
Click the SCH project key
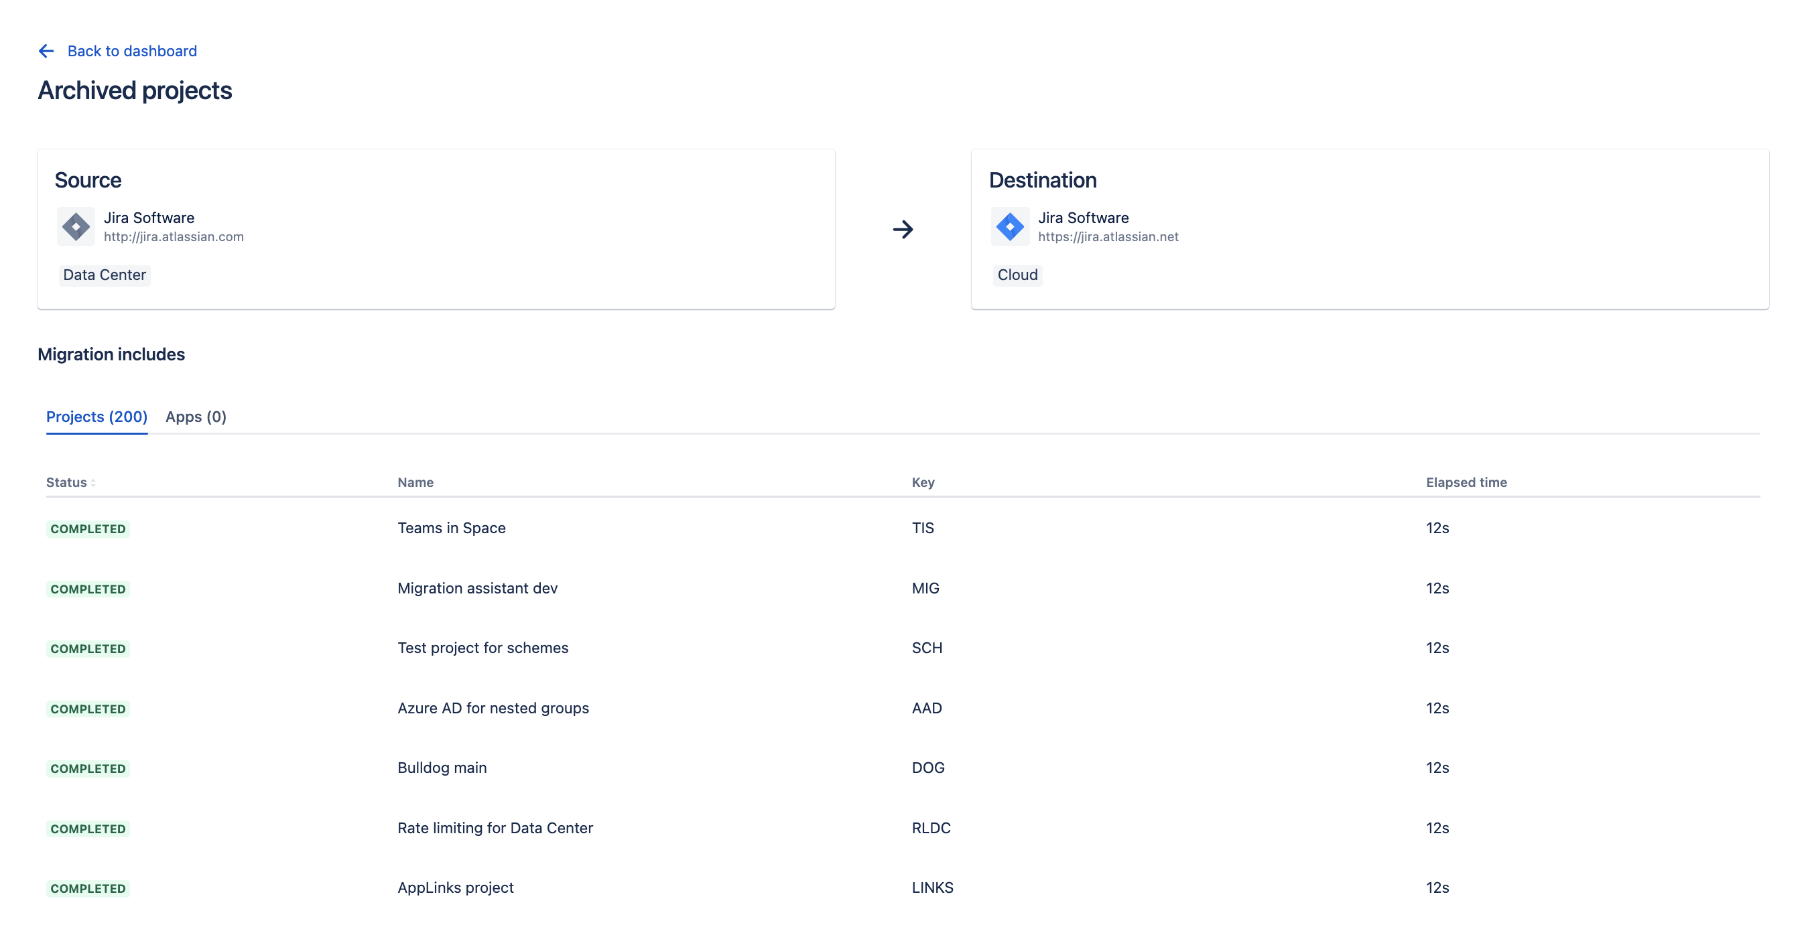tap(927, 648)
